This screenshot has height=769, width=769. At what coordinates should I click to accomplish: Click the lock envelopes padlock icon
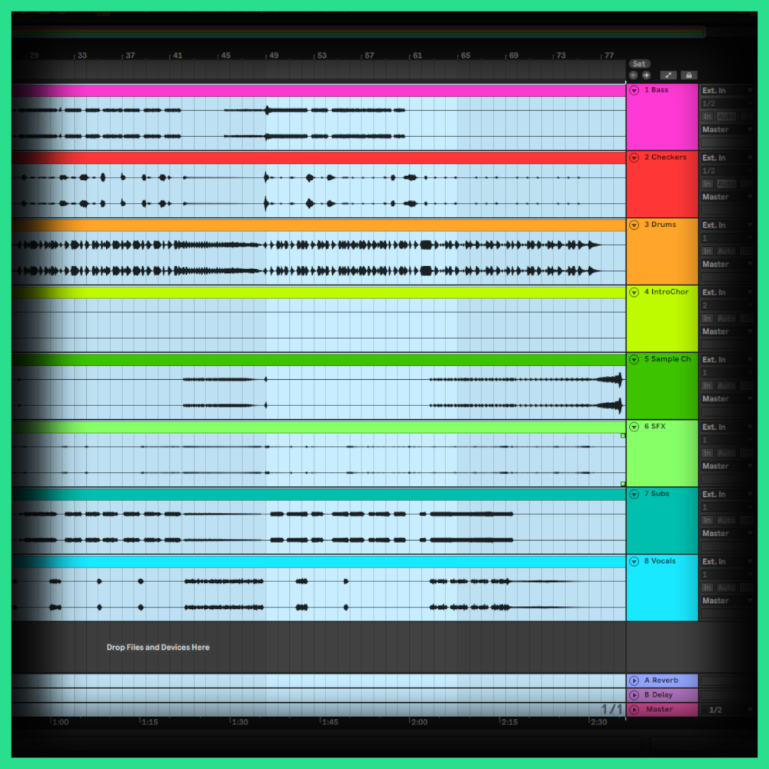click(x=688, y=75)
